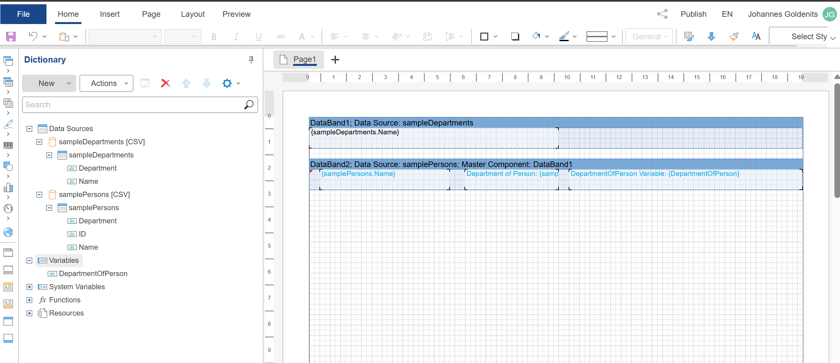Viewport: 840px width, 363px height.
Task: Click the pin icon on Dictionary panel
Action: (x=251, y=60)
